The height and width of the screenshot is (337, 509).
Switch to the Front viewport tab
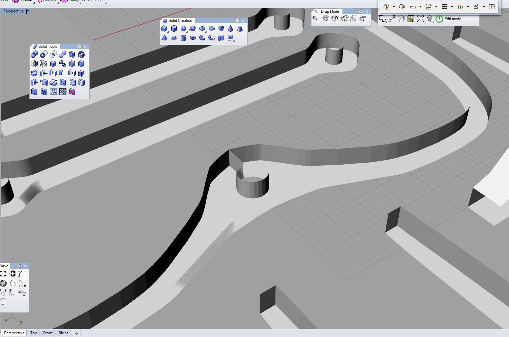tap(48, 333)
